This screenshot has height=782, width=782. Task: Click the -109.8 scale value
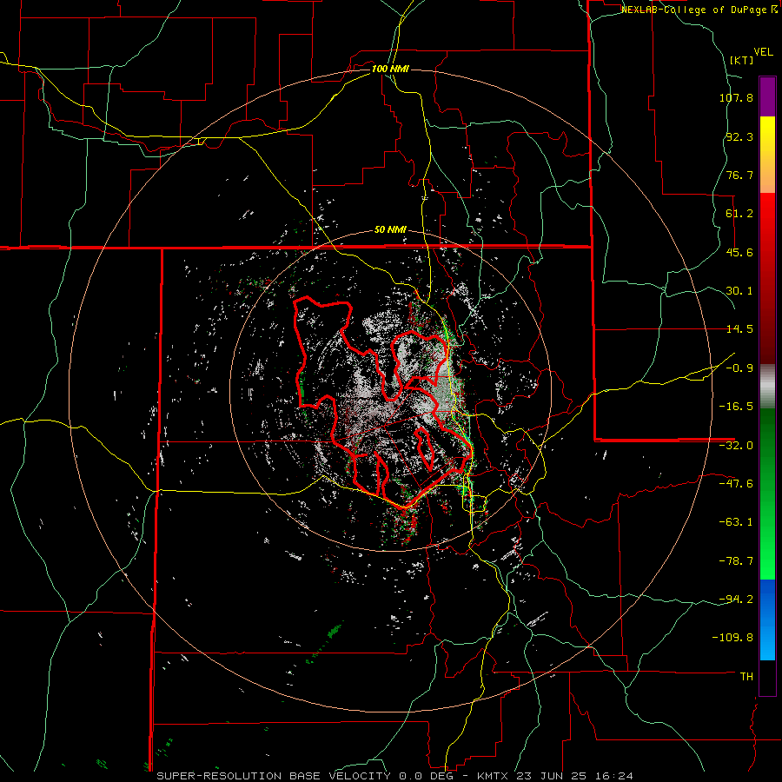click(732, 638)
